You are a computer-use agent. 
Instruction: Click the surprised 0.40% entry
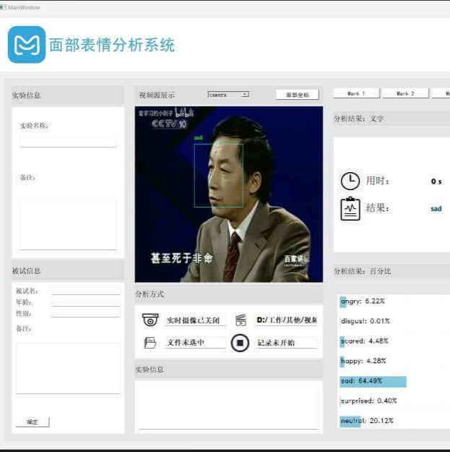click(x=368, y=401)
